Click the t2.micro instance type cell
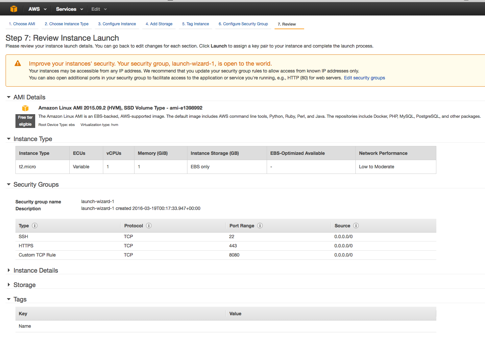 42,167
